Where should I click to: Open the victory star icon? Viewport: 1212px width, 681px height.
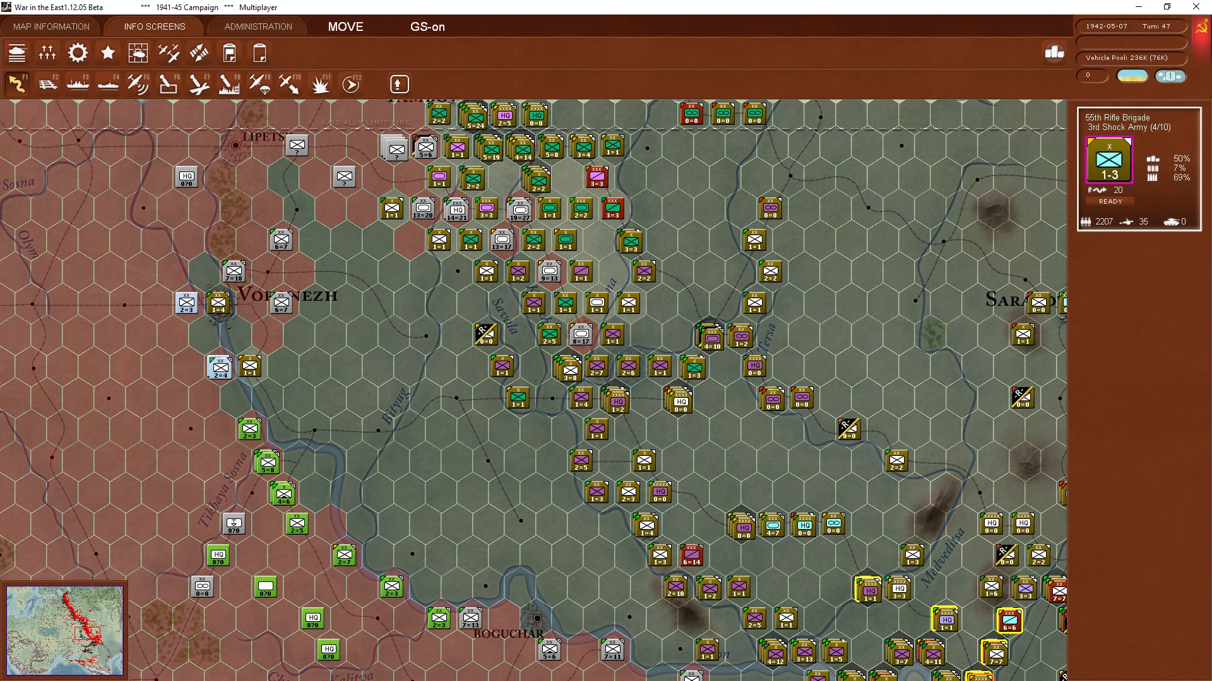[x=108, y=53]
